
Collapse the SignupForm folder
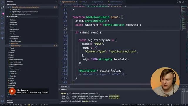[14, 43]
